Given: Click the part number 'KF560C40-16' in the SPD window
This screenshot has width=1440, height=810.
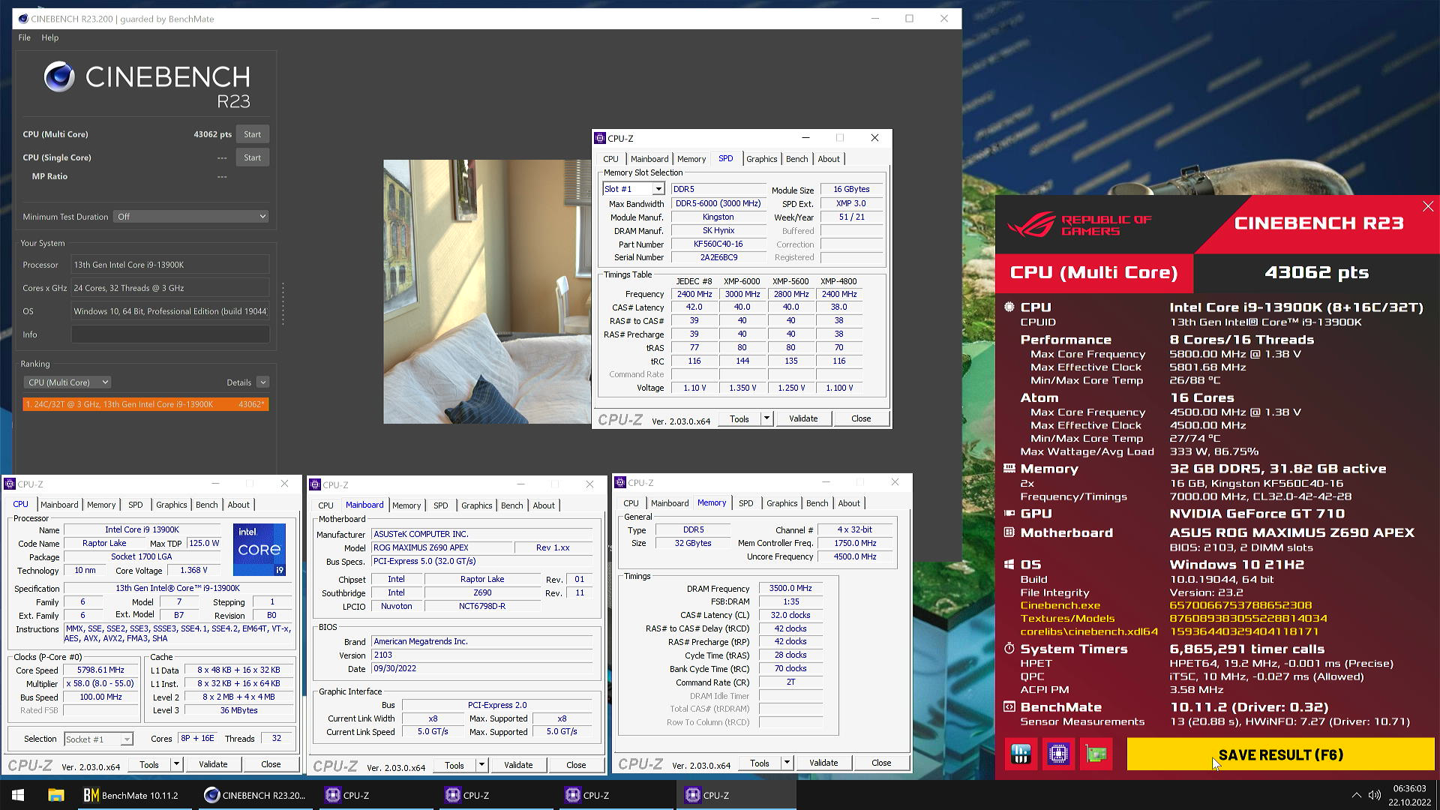Looking at the screenshot, I should 718,244.
